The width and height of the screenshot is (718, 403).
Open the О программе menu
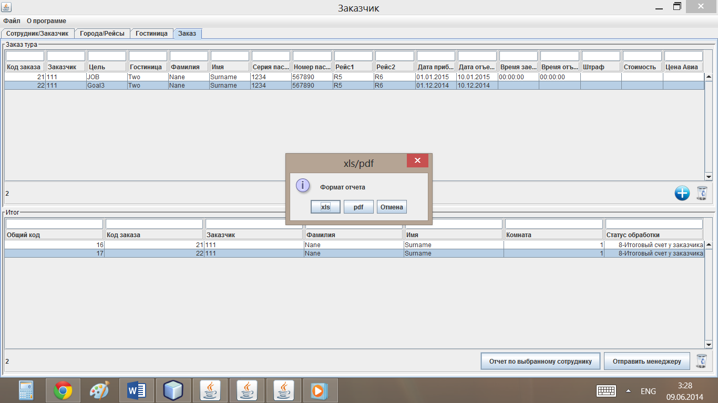tap(46, 21)
